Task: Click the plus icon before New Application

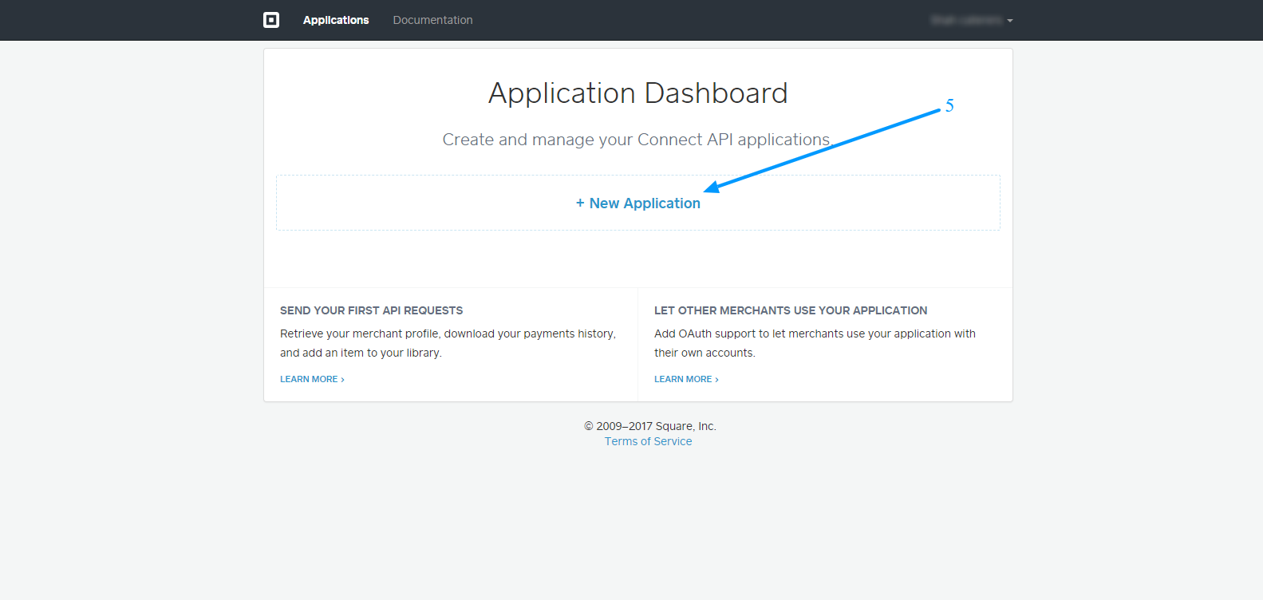Action: click(580, 203)
